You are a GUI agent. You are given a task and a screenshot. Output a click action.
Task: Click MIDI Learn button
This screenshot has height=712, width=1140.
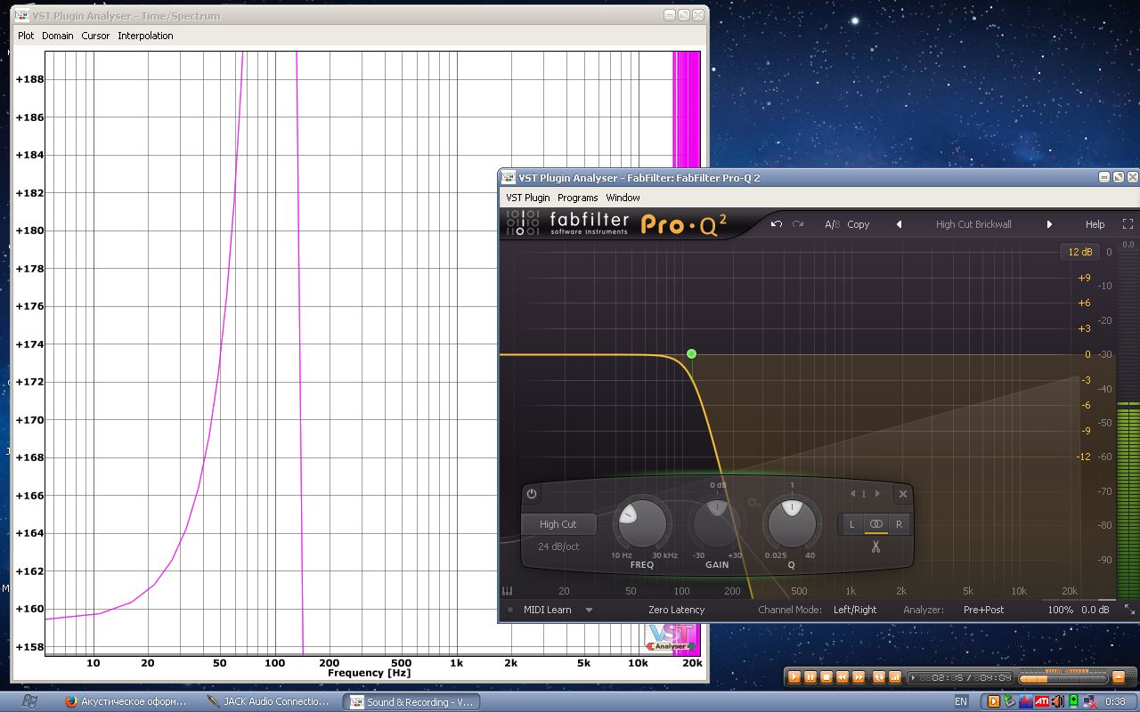547,610
